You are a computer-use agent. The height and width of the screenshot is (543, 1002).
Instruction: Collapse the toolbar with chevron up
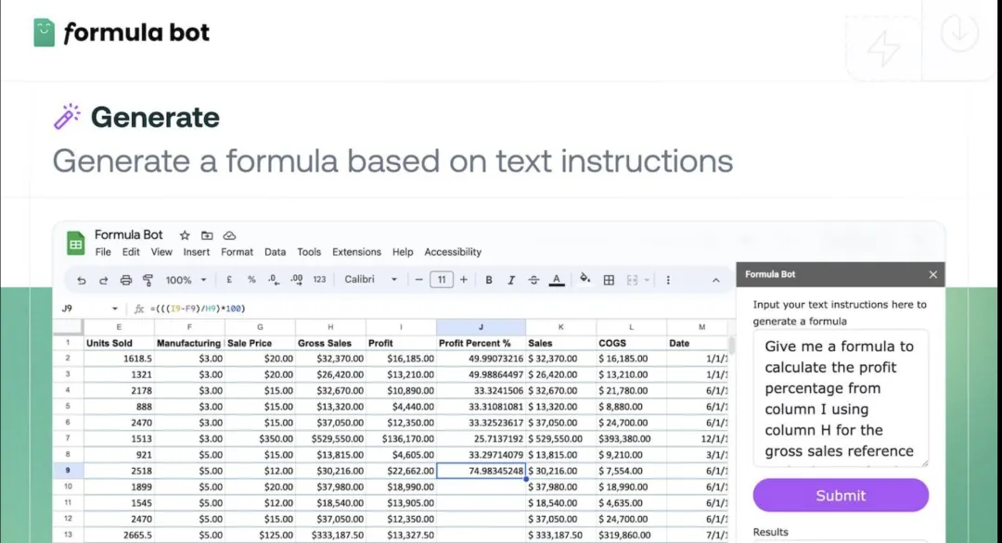click(x=715, y=281)
